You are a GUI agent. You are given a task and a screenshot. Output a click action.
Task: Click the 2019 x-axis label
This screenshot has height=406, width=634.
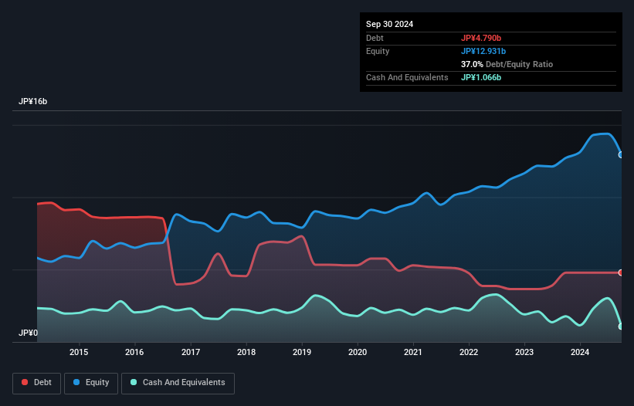[302, 352]
